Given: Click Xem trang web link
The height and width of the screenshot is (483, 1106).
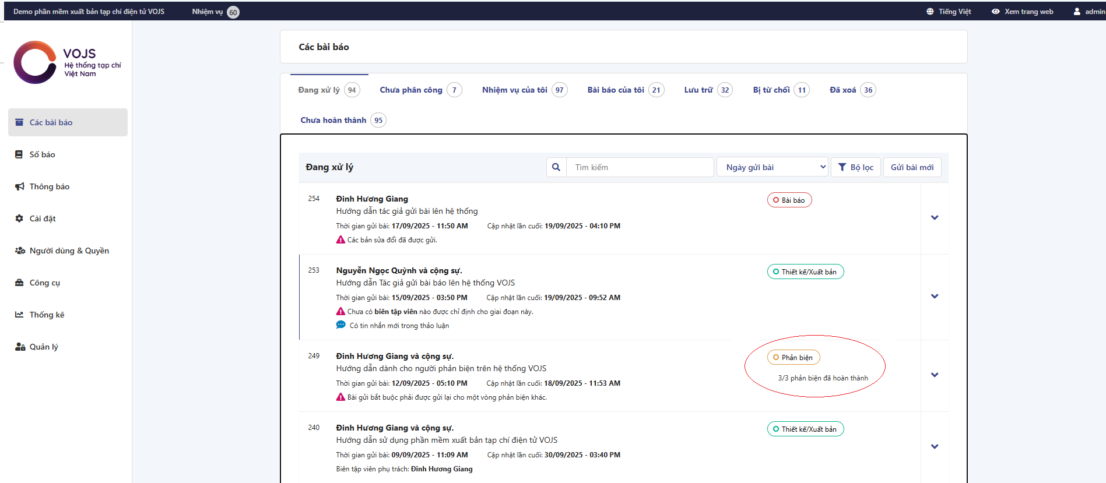Looking at the screenshot, I should [1023, 12].
